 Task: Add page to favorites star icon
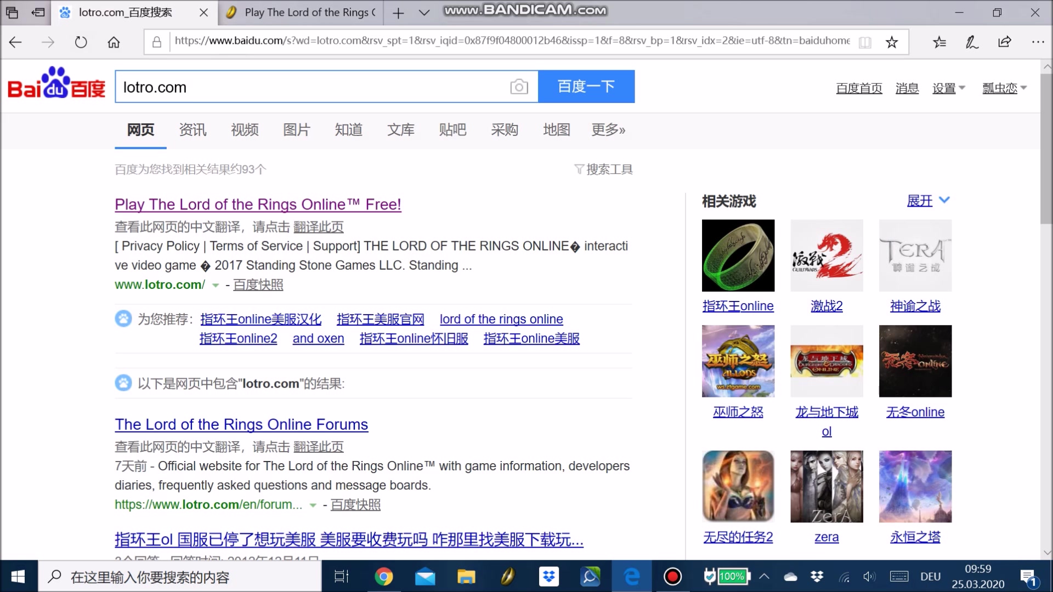pyautogui.click(x=892, y=42)
